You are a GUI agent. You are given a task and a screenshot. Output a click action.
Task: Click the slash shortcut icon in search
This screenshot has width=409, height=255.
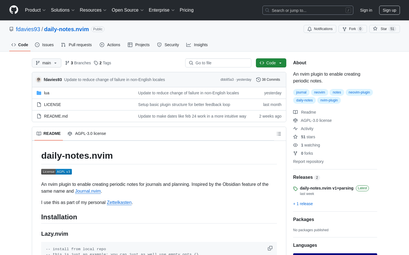click(x=348, y=10)
